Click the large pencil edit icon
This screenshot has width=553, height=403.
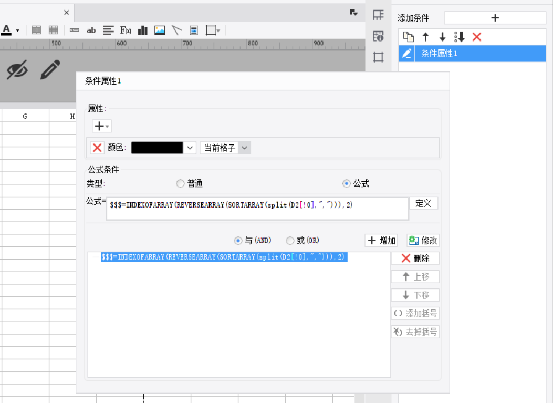(50, 69)
